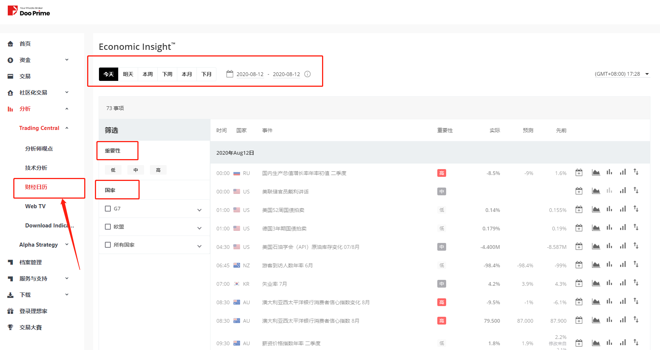Switch to the 本月 tab
Screen dimensions: 660x350
coord(187,74)
